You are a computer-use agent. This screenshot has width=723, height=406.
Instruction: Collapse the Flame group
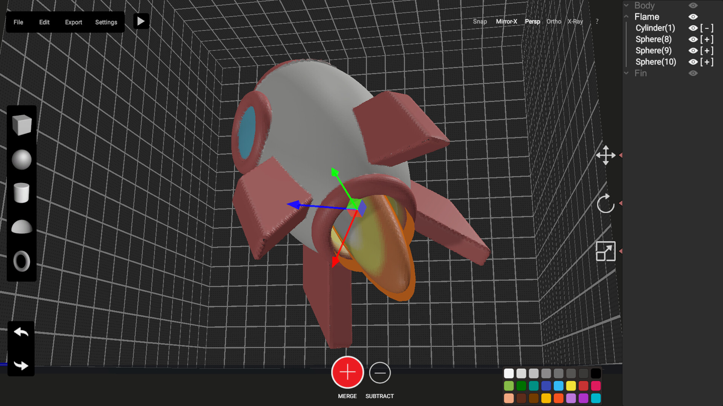[626, 17]
